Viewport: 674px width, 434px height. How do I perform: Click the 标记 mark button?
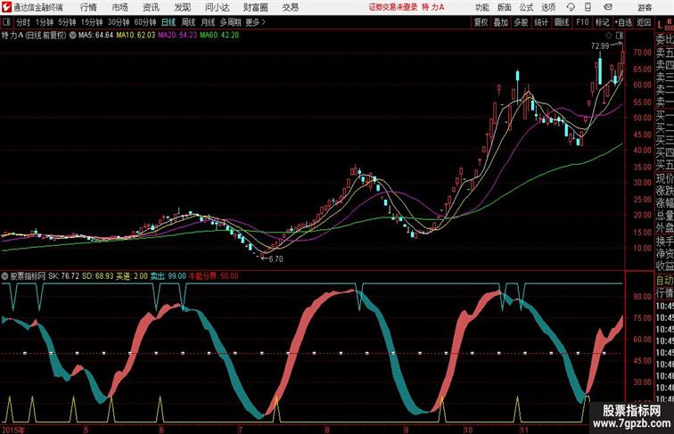tap(602, 22)
